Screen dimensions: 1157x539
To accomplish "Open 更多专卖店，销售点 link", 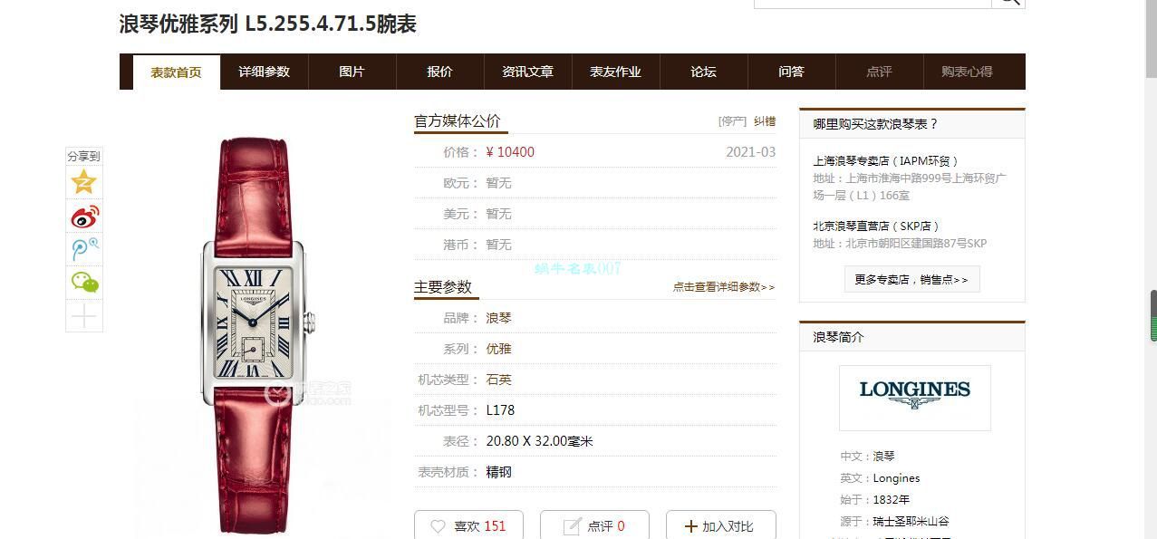I will [x=911, y=280].
